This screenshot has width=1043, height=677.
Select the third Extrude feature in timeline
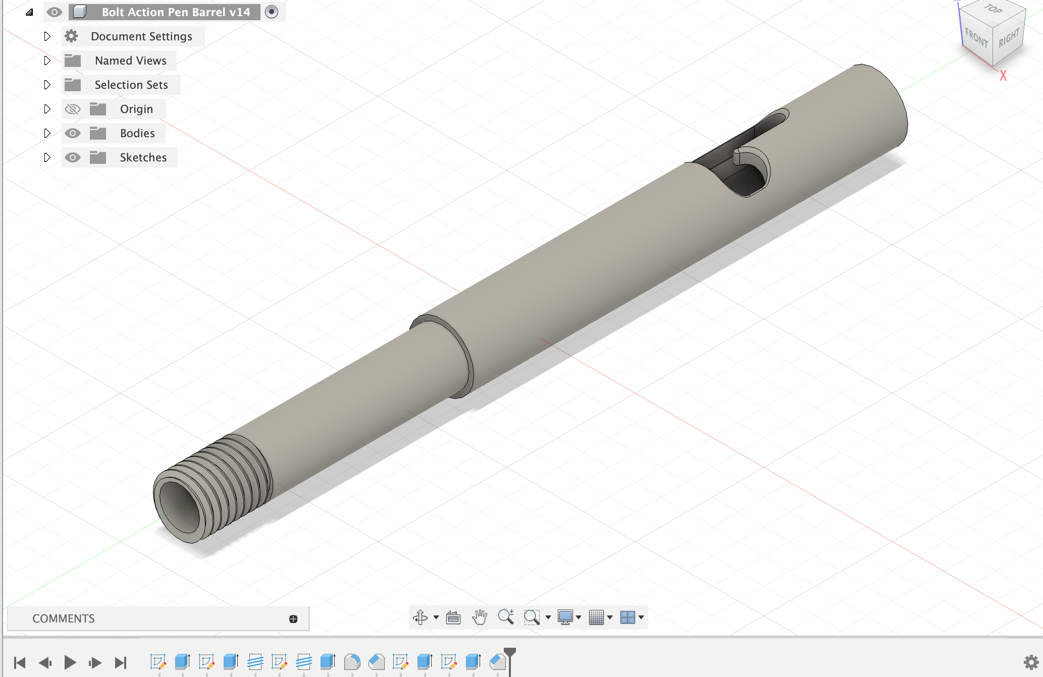[x=328, y=661]
